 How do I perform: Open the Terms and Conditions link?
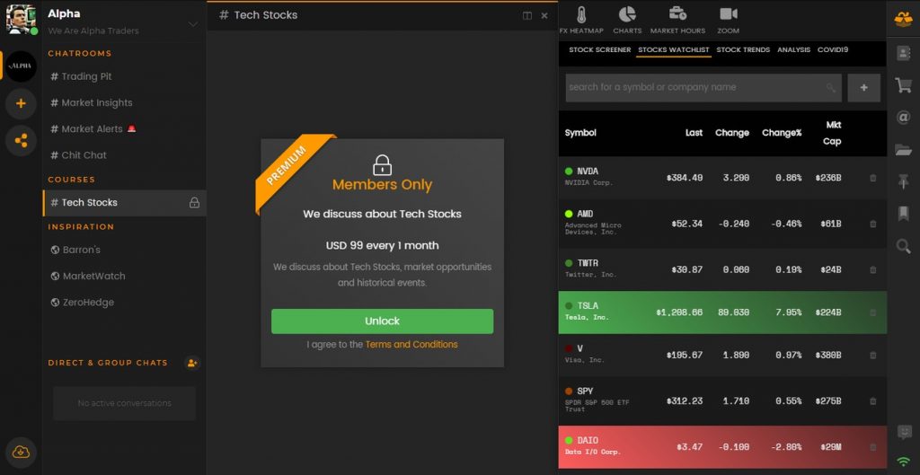[411, 345]
